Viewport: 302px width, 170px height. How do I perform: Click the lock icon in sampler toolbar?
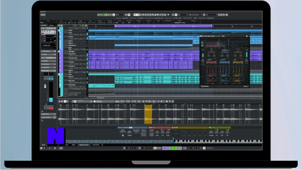(x=167, y=102)
